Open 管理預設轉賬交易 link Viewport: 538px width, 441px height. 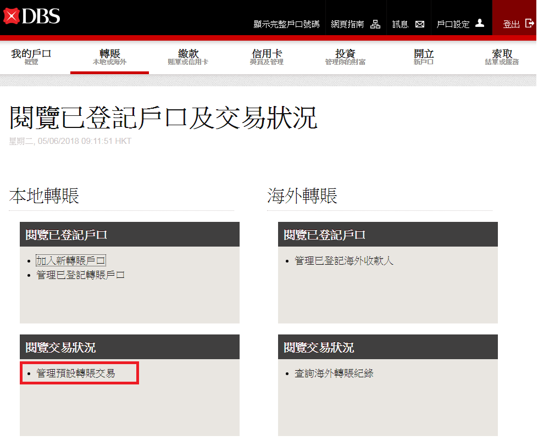[x=76, y=373]
